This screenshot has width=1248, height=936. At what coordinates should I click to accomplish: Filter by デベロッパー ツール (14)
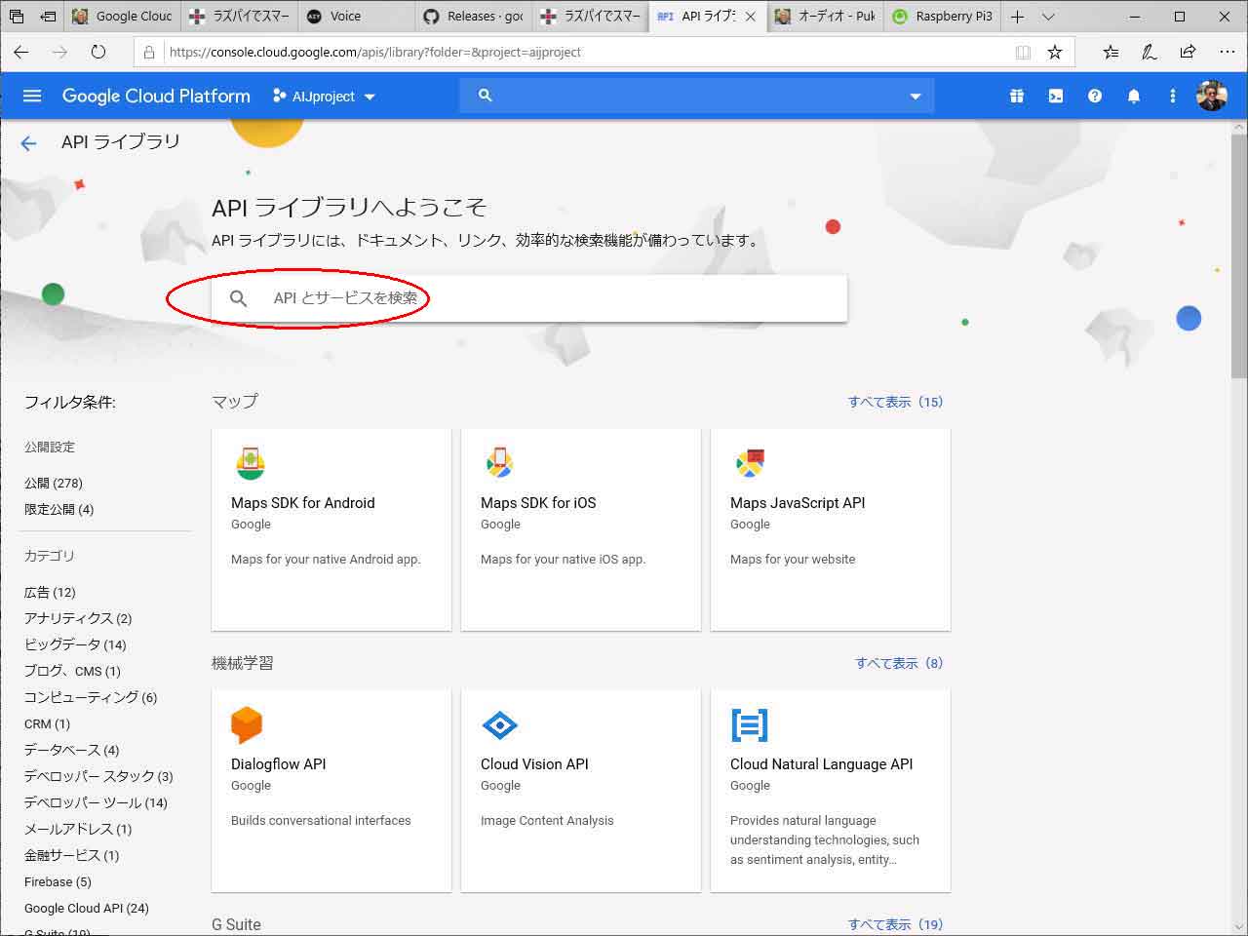pyautogui.click(x=96, y=803)
